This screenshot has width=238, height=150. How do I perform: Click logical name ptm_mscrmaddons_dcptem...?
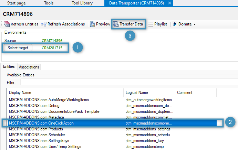pos(149,111)
